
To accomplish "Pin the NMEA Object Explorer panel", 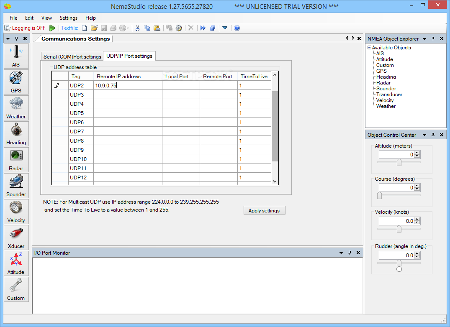I will coord(433,39).
